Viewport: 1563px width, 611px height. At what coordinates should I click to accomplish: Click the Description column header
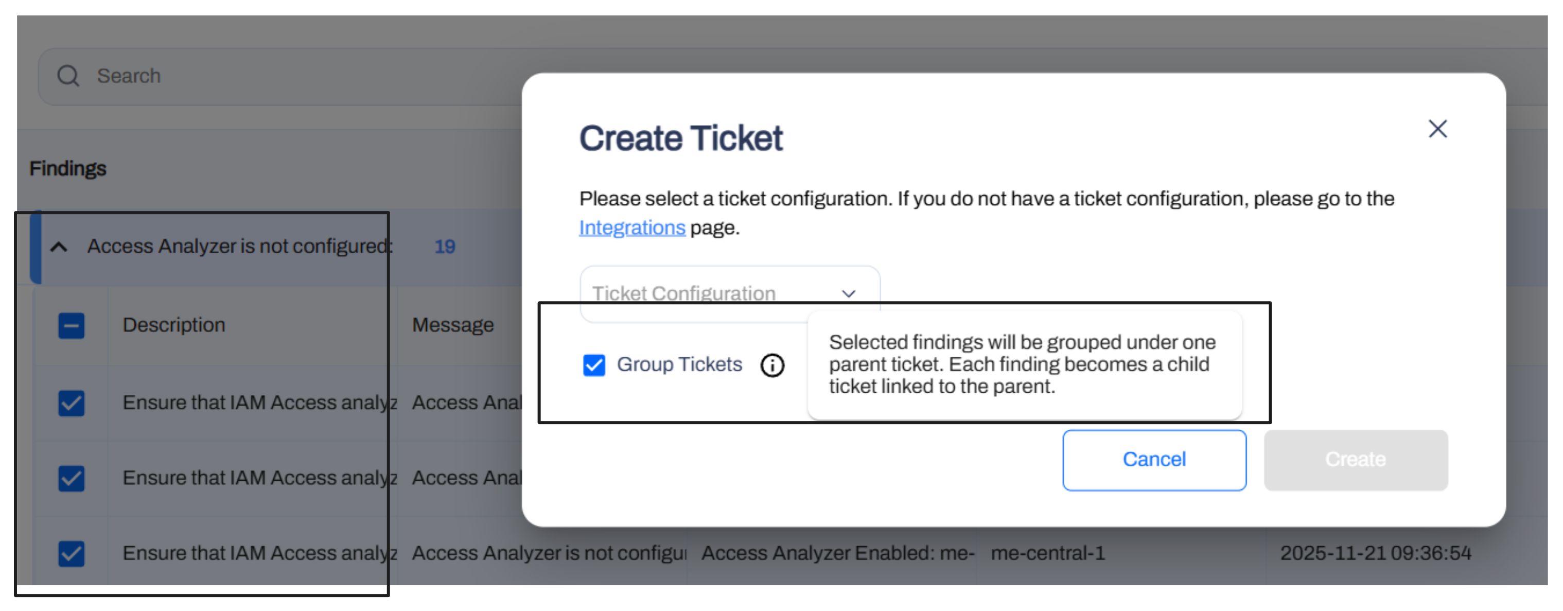tap(174, 325)
